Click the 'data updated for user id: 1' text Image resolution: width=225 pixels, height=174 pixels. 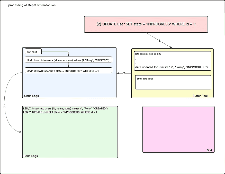click(171, 67)
